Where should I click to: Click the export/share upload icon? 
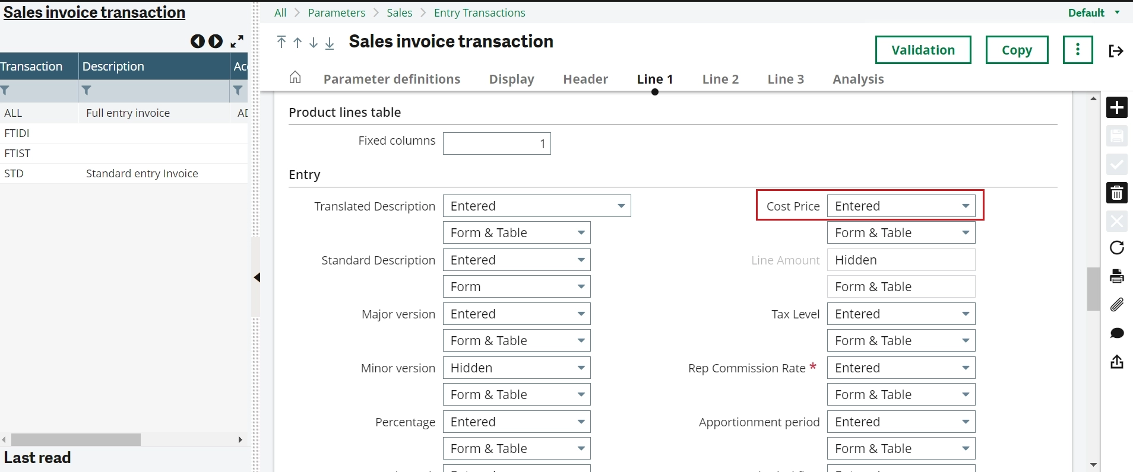(x=1116, y=362)
